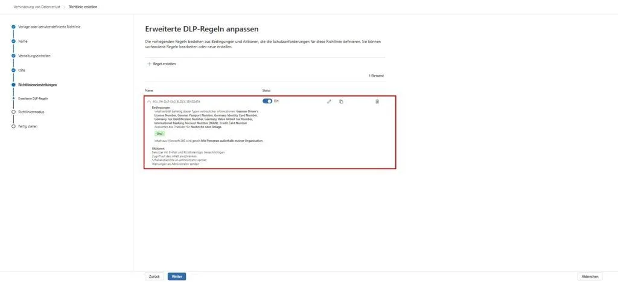Screen dimensions: 618x282
Task: Click the checkmark icon for step Orte
Action: [13, 70]
